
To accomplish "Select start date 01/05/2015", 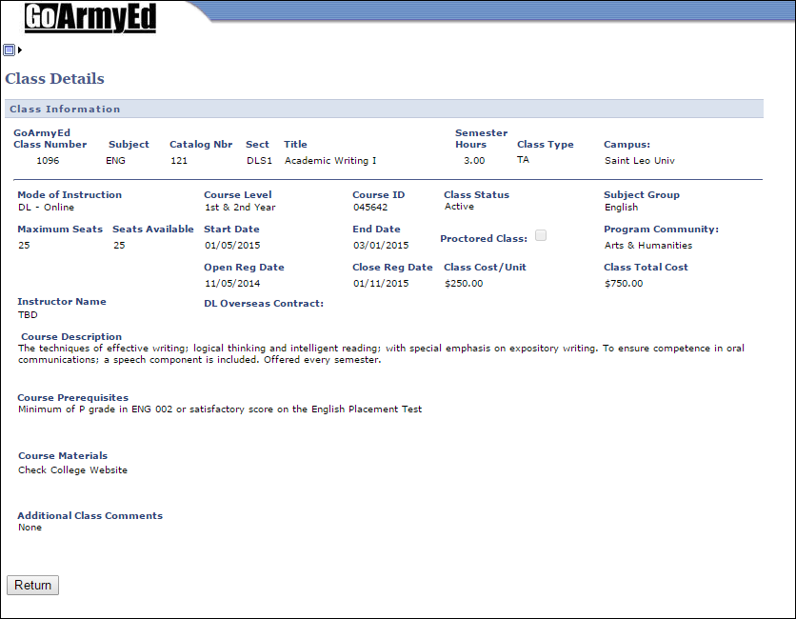I will 232,246.
